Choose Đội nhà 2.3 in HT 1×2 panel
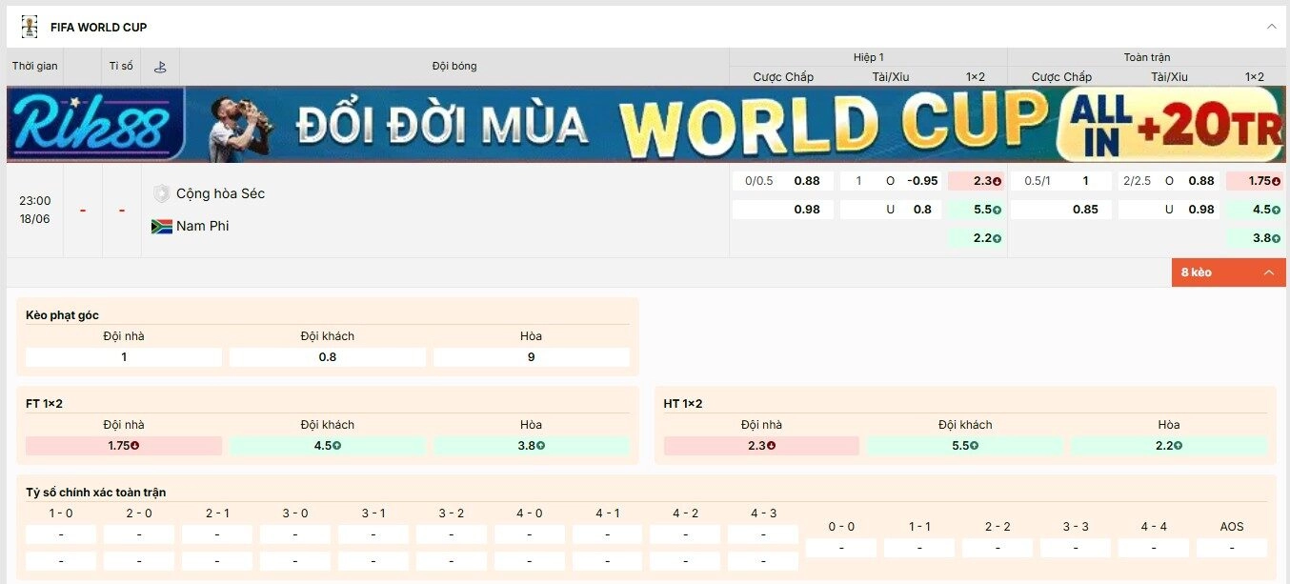Image resolution: width=1290 pixels, height=584 pixels. click(x=761, y=446)
